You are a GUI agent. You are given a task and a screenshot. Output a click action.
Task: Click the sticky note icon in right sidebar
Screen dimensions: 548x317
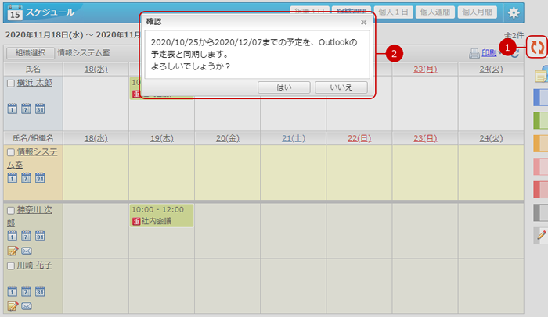pos(539,75)
